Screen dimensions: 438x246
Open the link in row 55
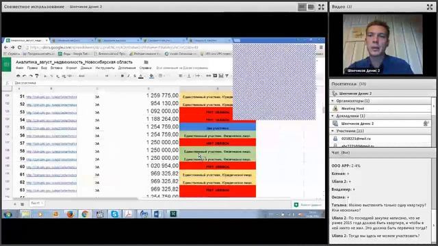(51, 128)
